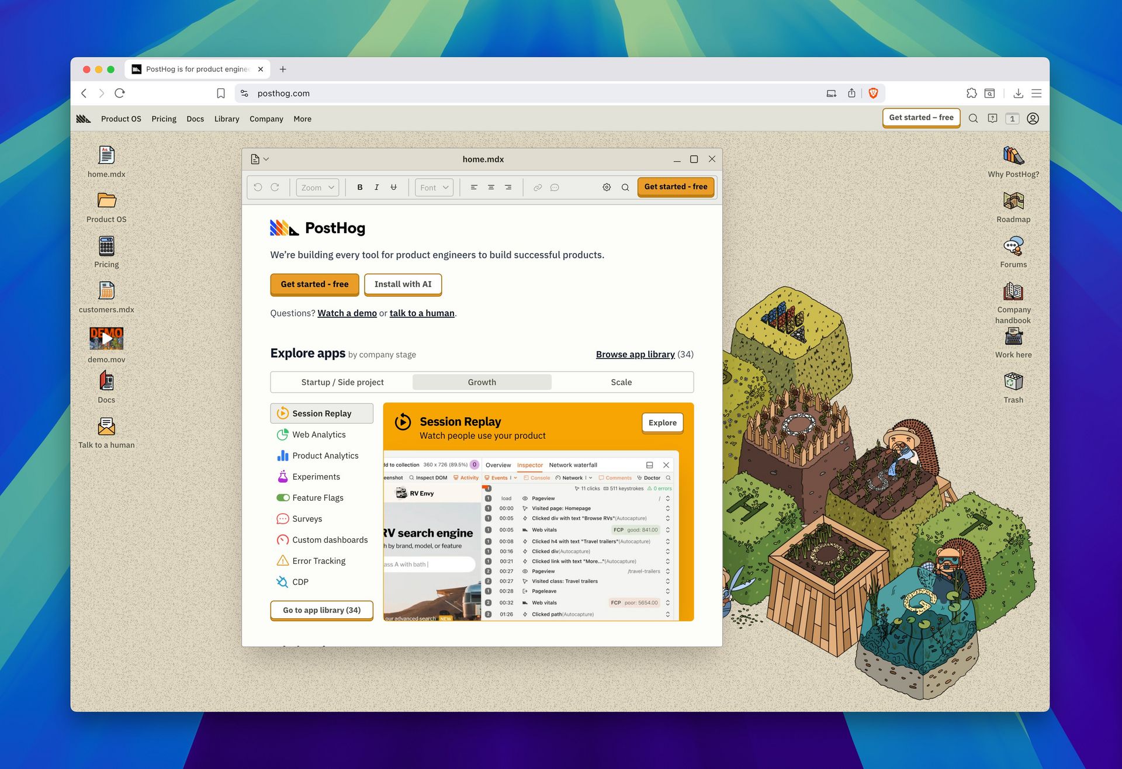
Task: Click the strikethrough formatting icon
Action: tap(393, 188)
